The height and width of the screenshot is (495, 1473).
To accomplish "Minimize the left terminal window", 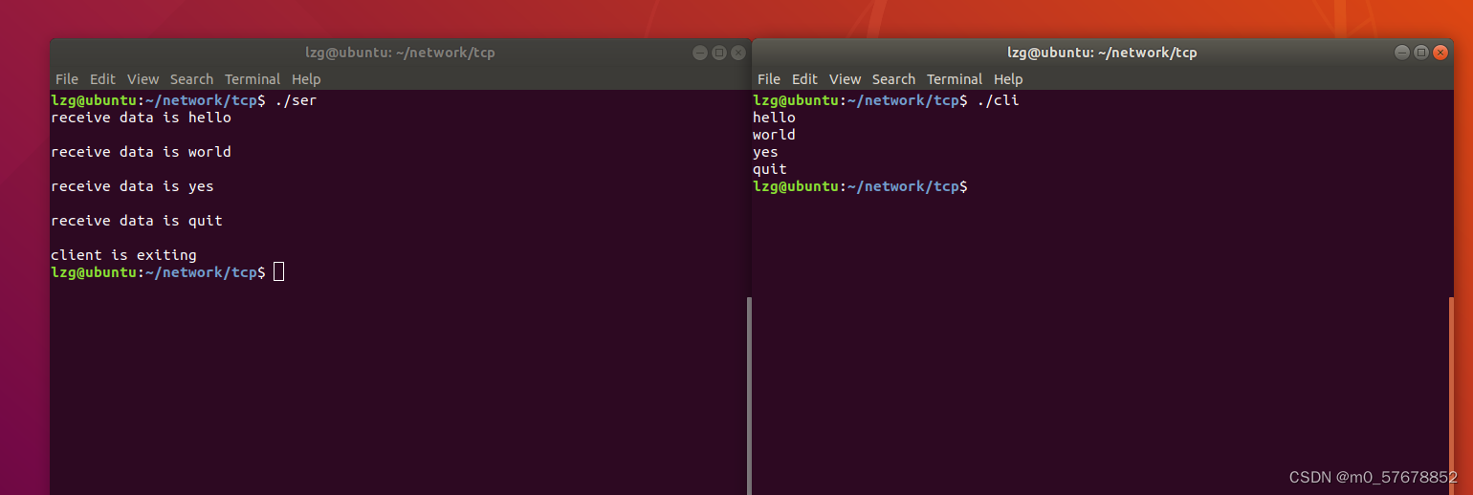I will 700,53.
